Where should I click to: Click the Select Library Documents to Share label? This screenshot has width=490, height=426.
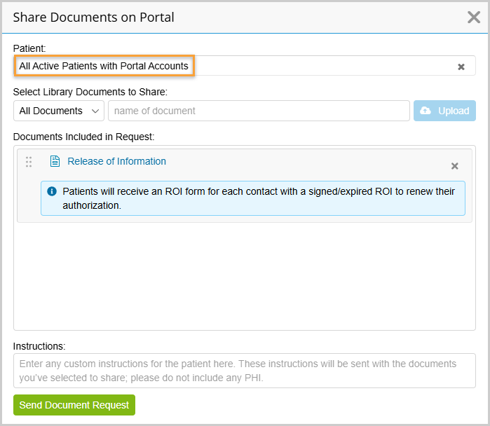pos(90,92)
